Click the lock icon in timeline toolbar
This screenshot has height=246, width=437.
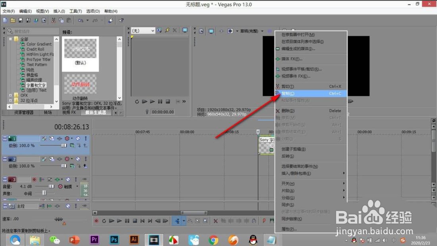point(254,221)
